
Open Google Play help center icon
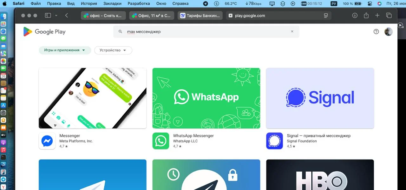click(376, 32)
